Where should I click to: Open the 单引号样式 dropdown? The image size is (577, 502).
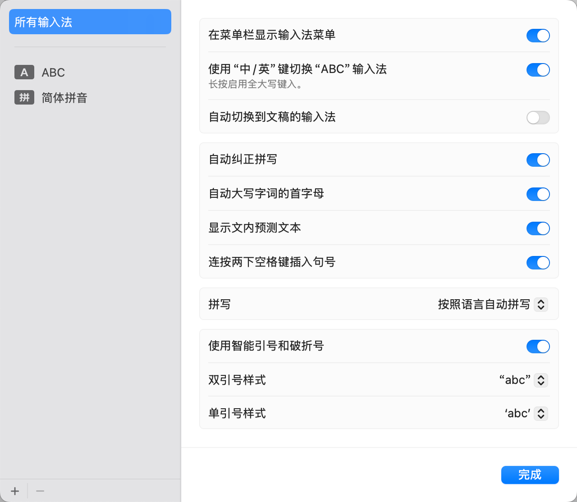pyautogui.click(x=541, y=414)
